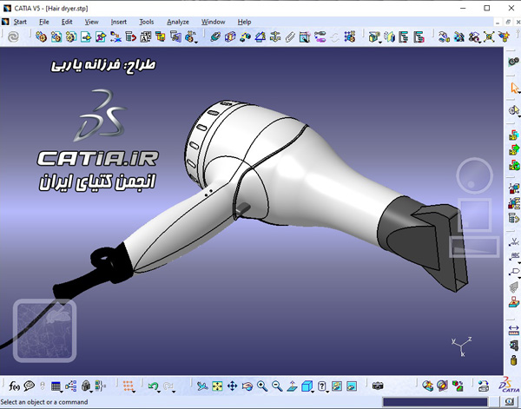Click the Generate Numbering icon with letter A
The width and height of the screenshot is (521, 409).
tap(146, 36)
